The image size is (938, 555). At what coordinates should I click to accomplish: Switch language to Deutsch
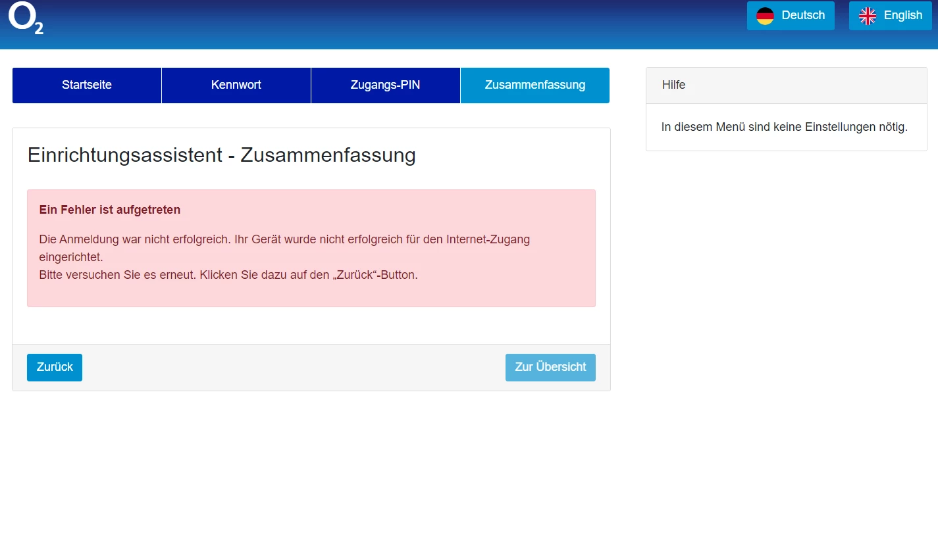tap(791, 16)
